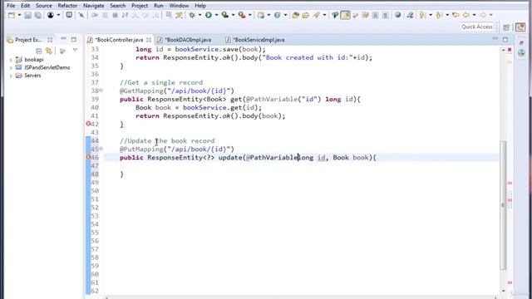The image size is (532, 299).
Task: Open the Refactor menu
Action: [67, 6]
